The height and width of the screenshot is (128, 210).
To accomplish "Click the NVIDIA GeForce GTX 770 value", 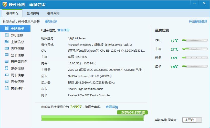I will (x=90, y=76).
